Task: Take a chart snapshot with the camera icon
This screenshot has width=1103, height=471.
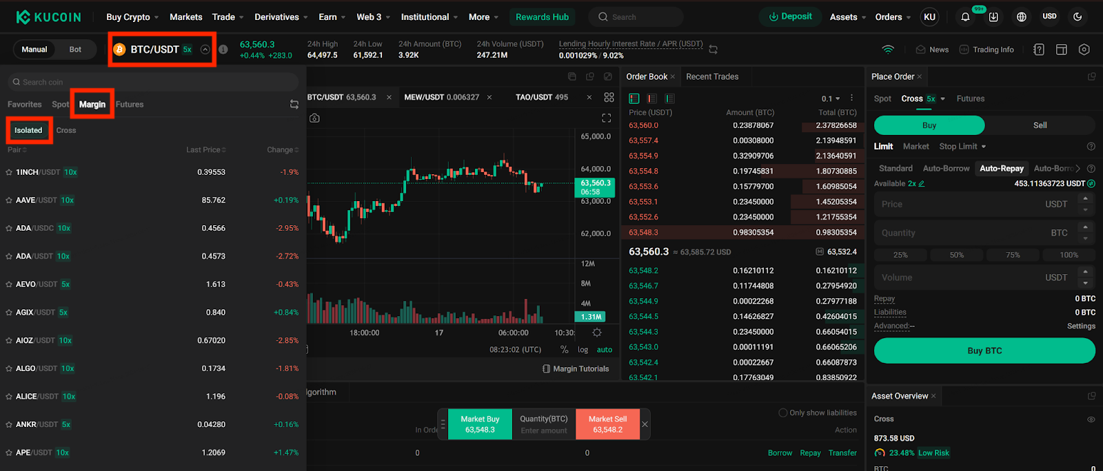Action: 314,118
